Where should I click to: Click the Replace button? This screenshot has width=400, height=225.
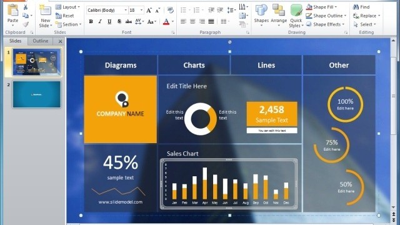367,16
